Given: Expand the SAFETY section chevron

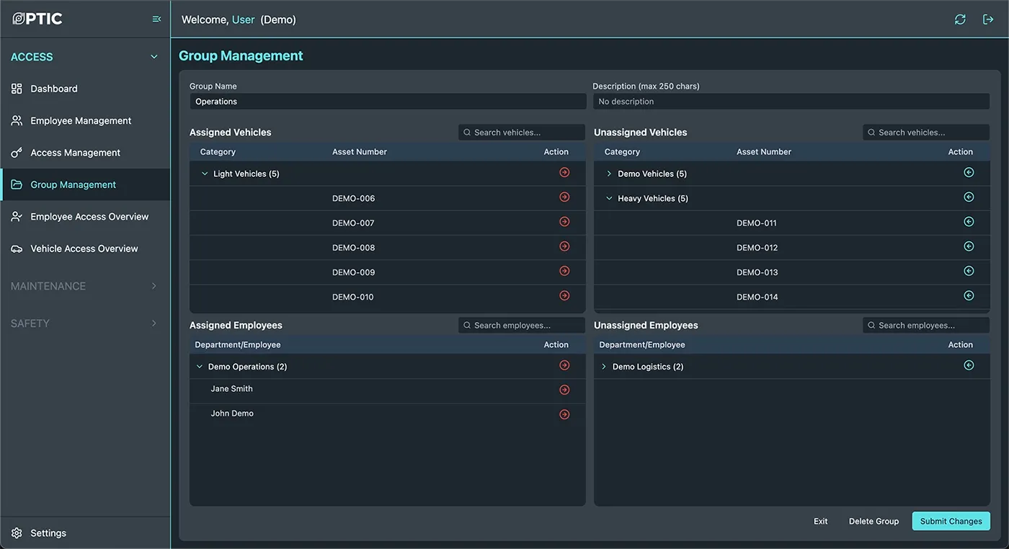Looking at the screenshot, I should click(x=154, y=323).
